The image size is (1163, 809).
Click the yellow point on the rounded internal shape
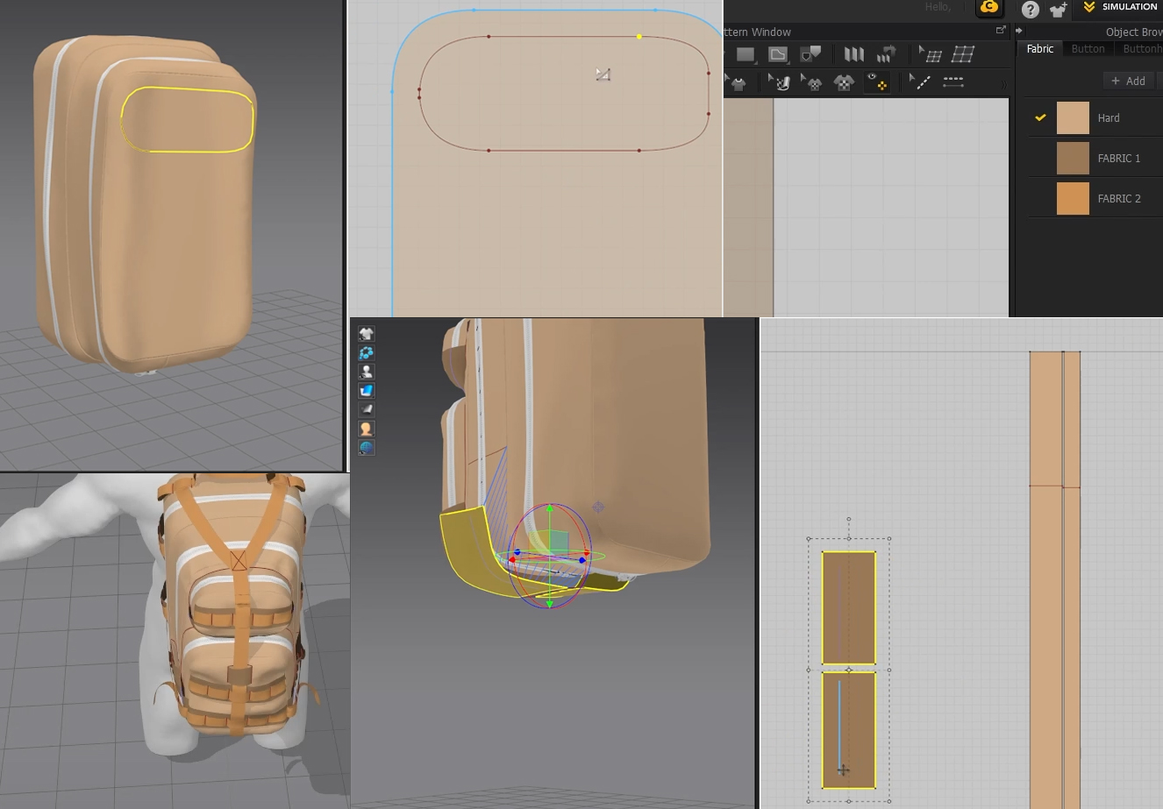tap(639, 37)
